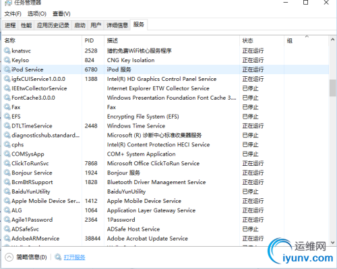Select the 服务 tab
337x269 pixels.
pyautogui.click(x=139, y=24)
